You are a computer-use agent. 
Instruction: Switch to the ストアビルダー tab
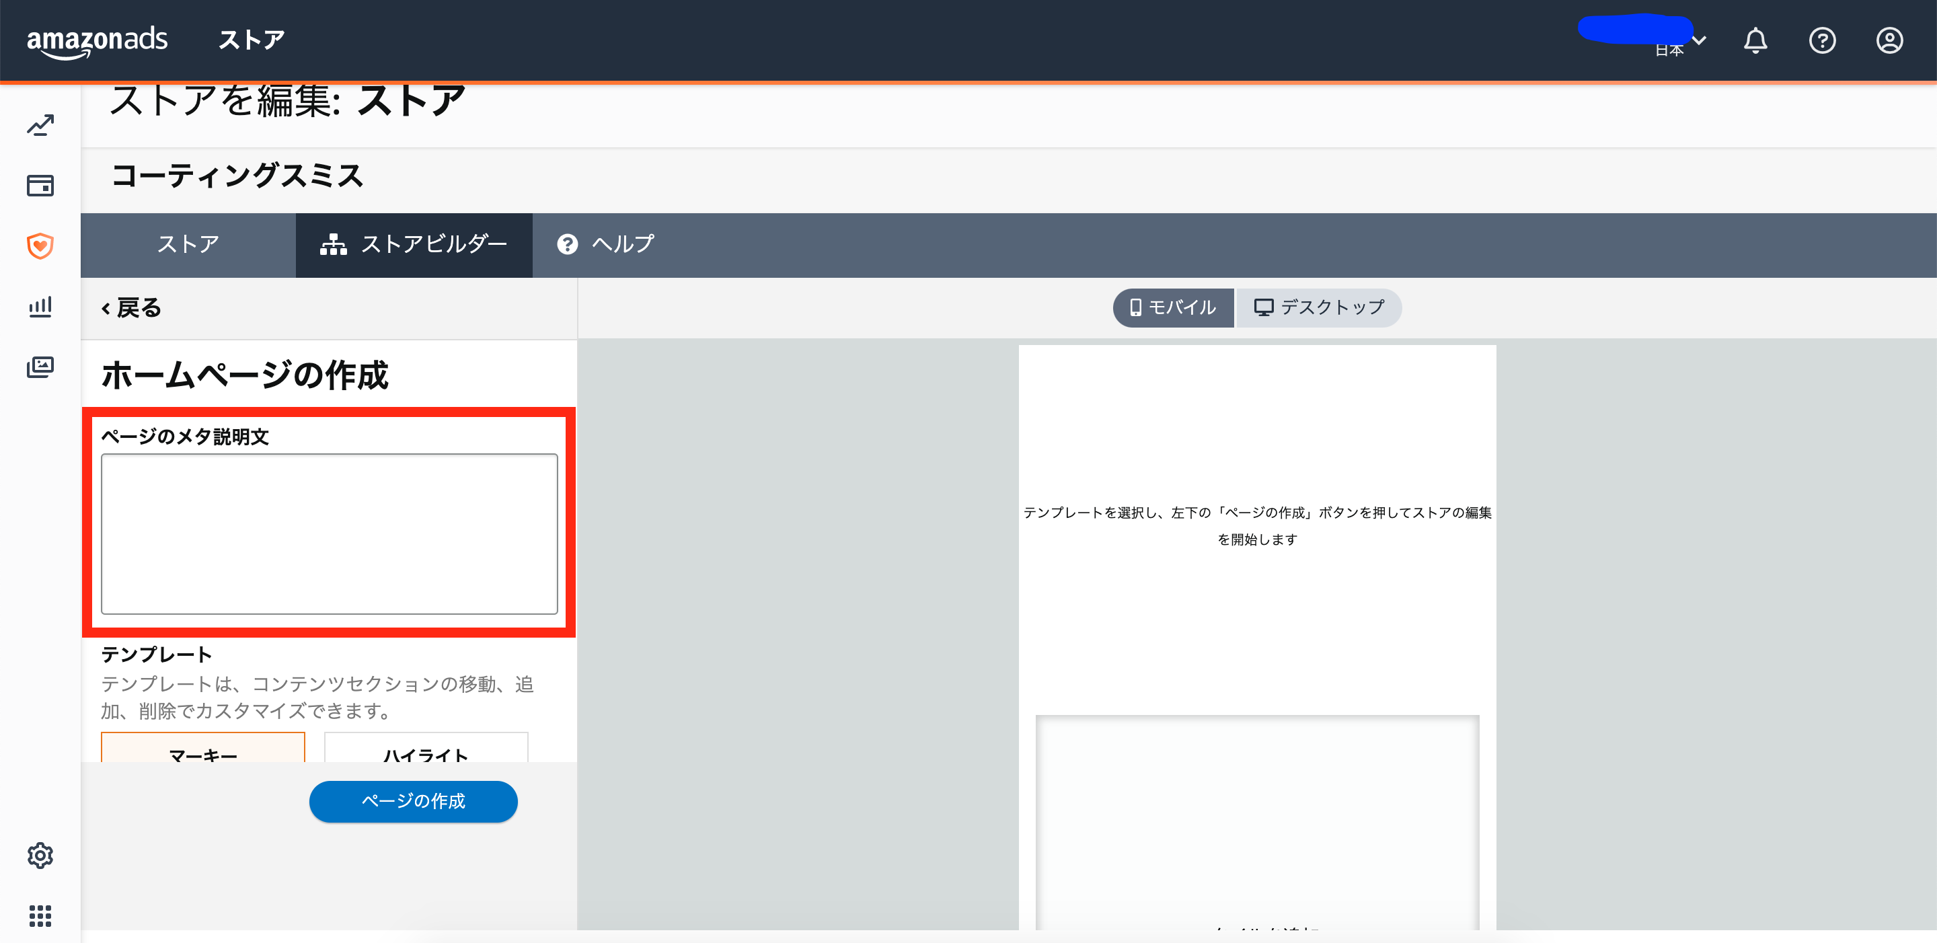(x=414, y=245)
